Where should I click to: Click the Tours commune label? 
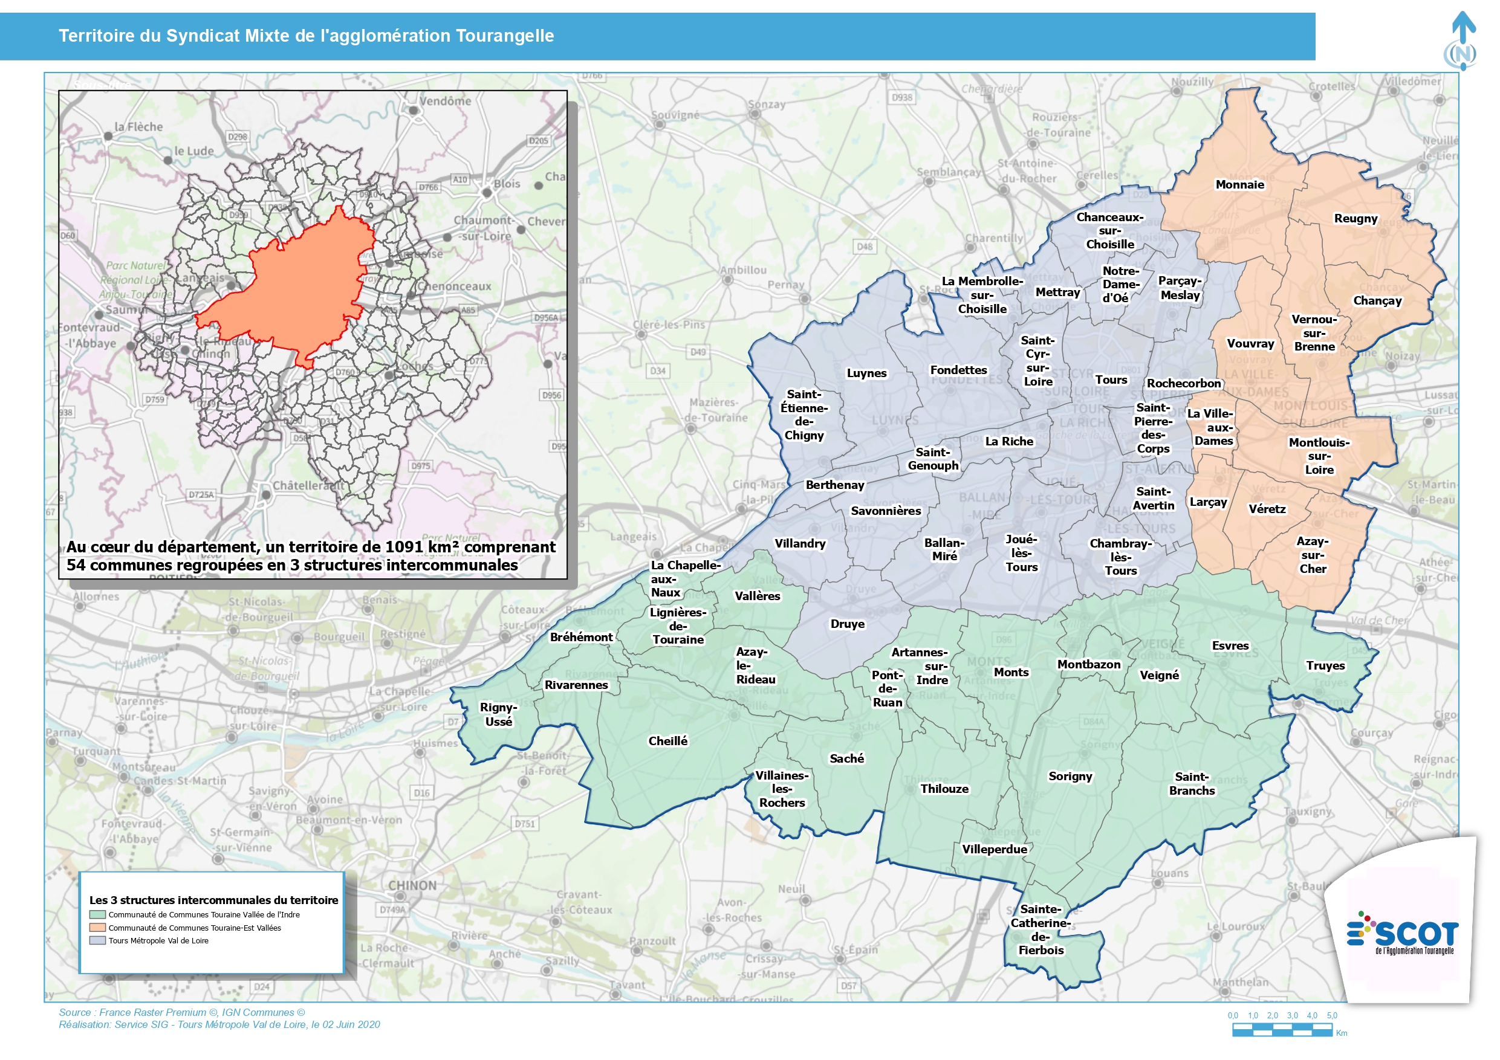point(1111,380)
